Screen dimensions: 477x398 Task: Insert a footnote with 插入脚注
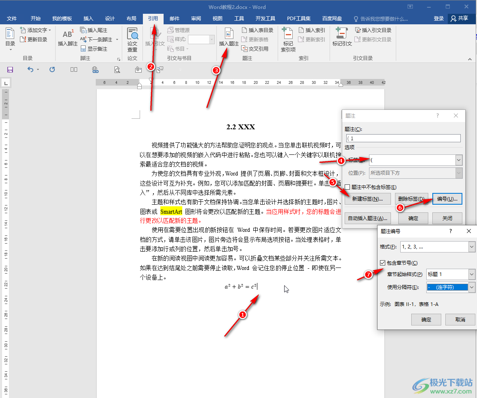click(x=67, y=38)
